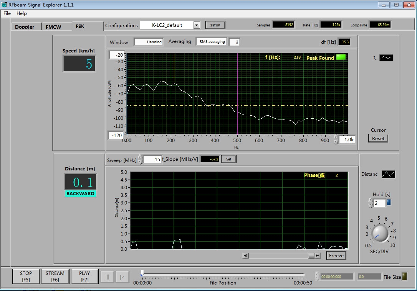Viewport: 417px width, 291px height.
Task: Click the Phase readout value 2
Action: pos(336,175)
